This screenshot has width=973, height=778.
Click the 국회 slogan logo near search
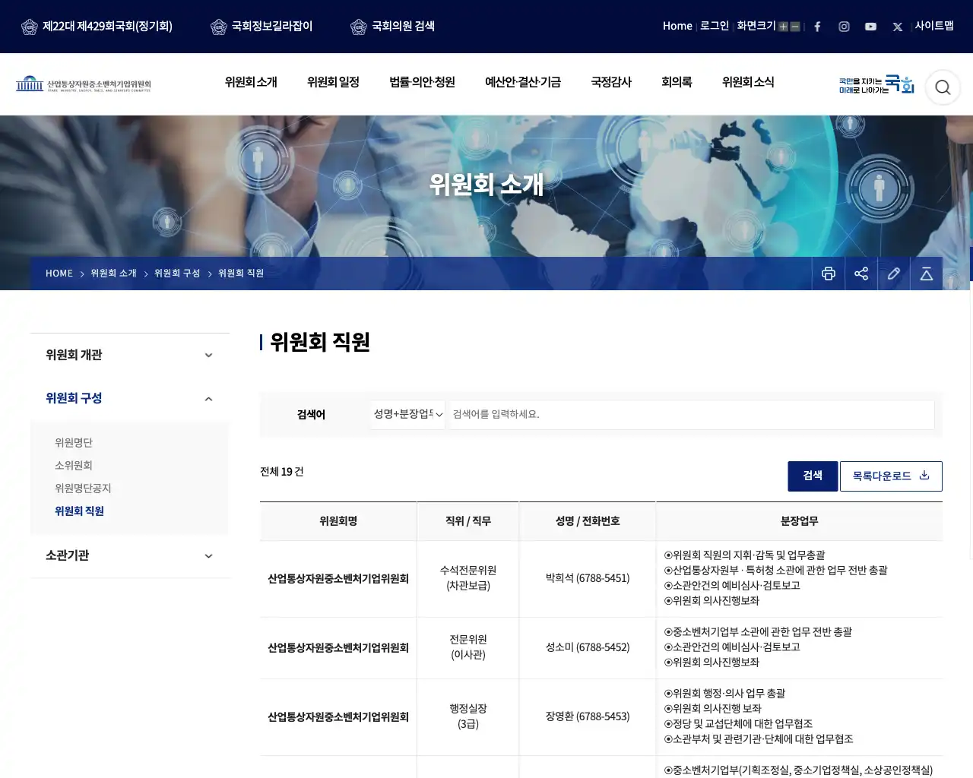click(876, 84)
